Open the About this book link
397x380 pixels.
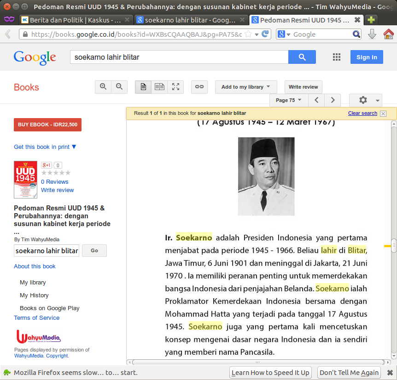pos(35,267)
